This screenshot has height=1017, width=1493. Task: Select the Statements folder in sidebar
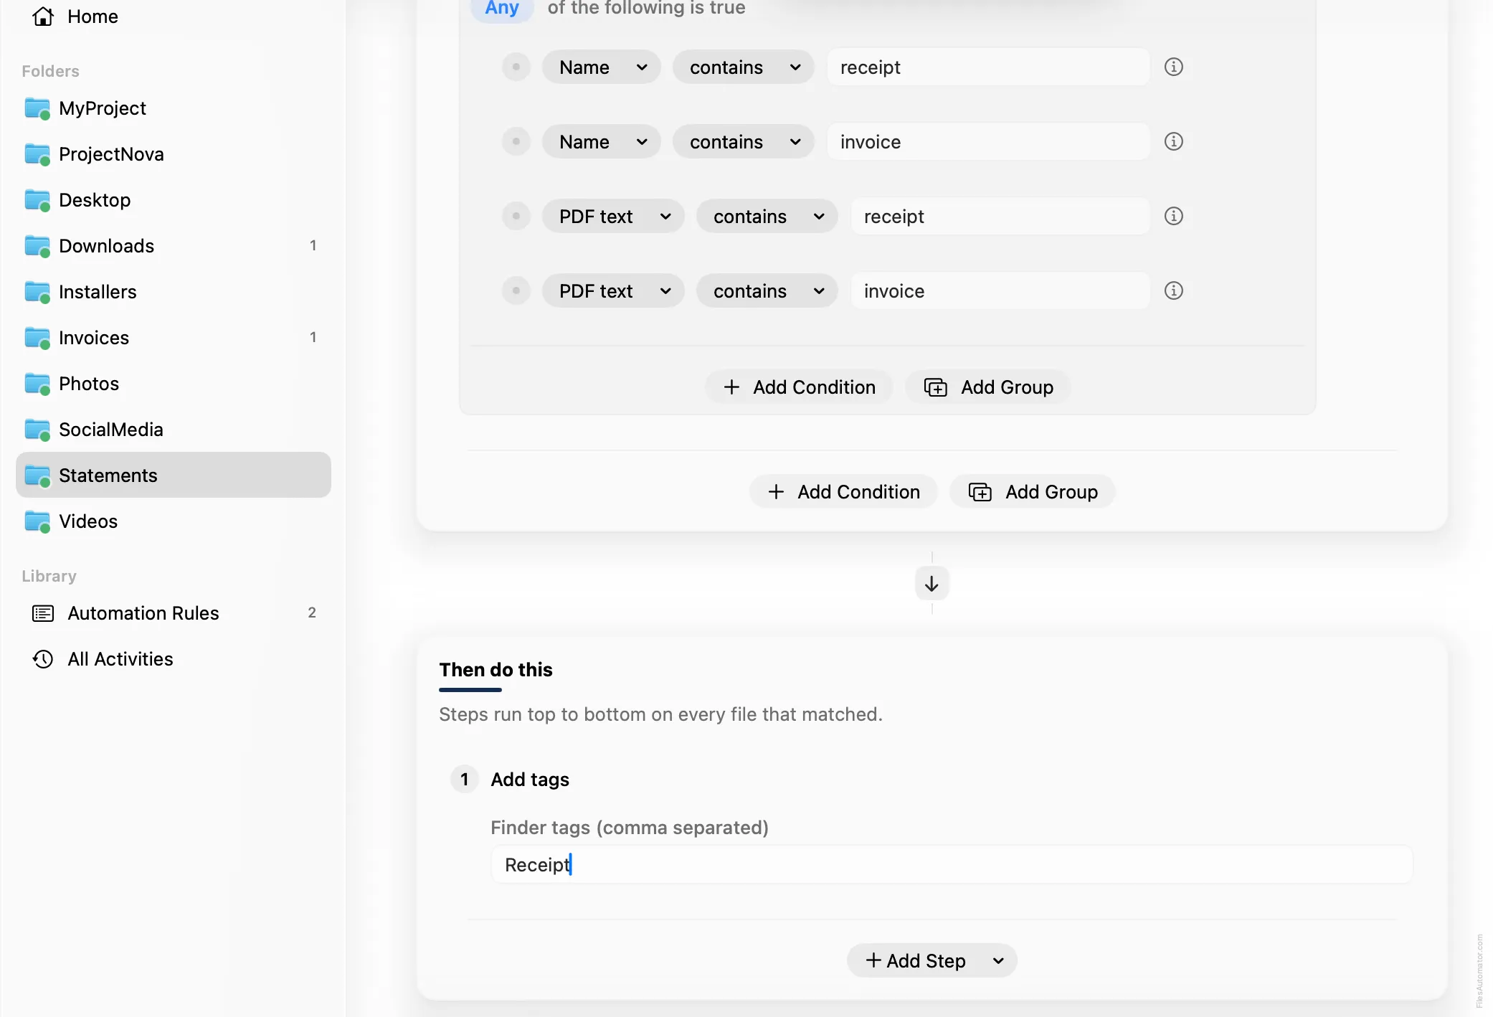[x=174, y=475]
